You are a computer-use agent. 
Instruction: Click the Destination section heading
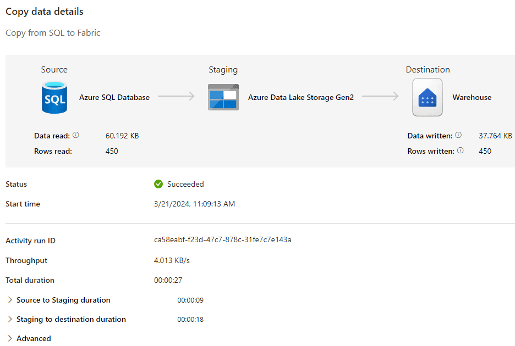click(428, 70)
